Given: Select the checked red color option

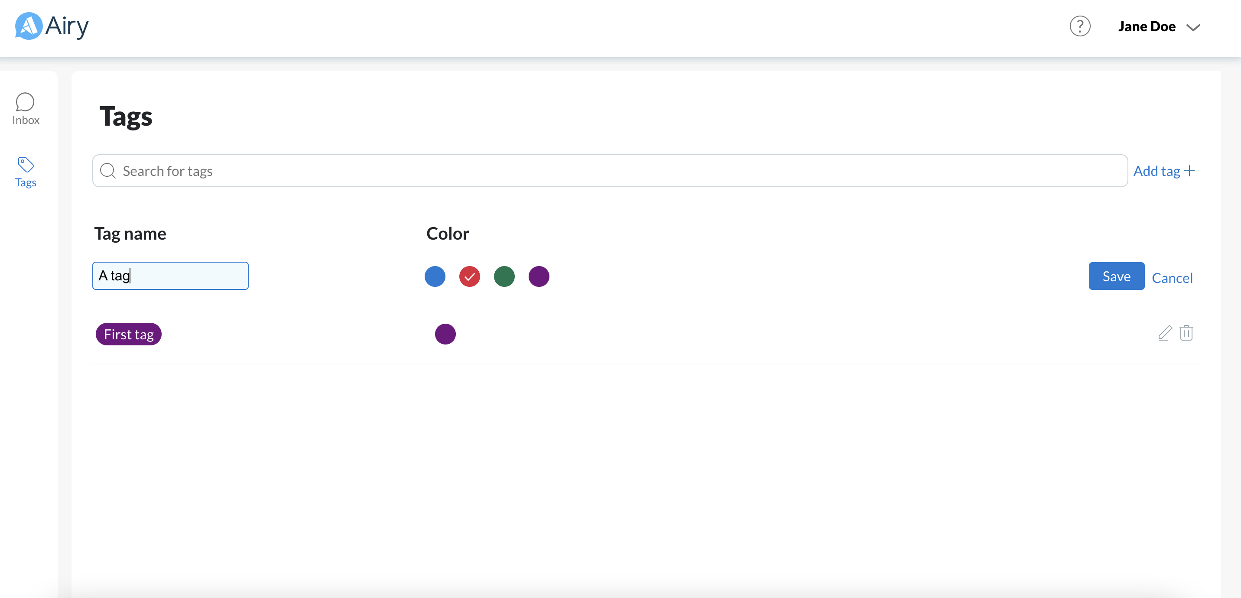Looking at the screenshot, I should coord(469,276).
